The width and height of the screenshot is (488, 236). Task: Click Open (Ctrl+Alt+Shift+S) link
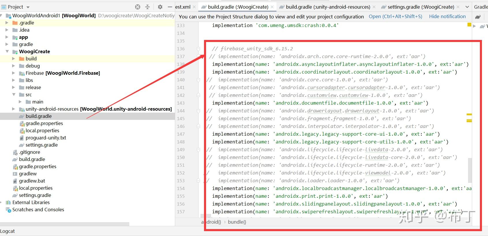coord(395,17)
